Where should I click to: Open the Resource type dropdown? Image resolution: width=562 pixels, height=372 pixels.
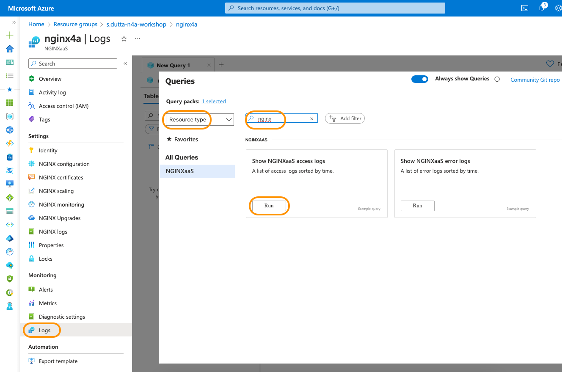click(200, 119)
